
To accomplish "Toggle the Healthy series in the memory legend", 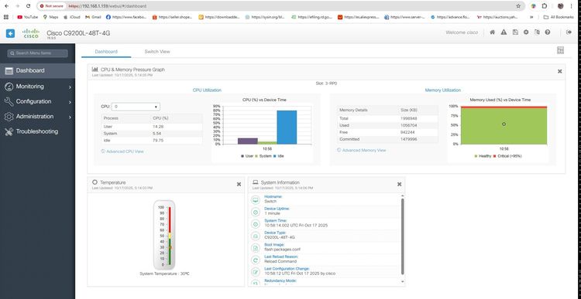I will pyautogui.click(x=483, y=156).
